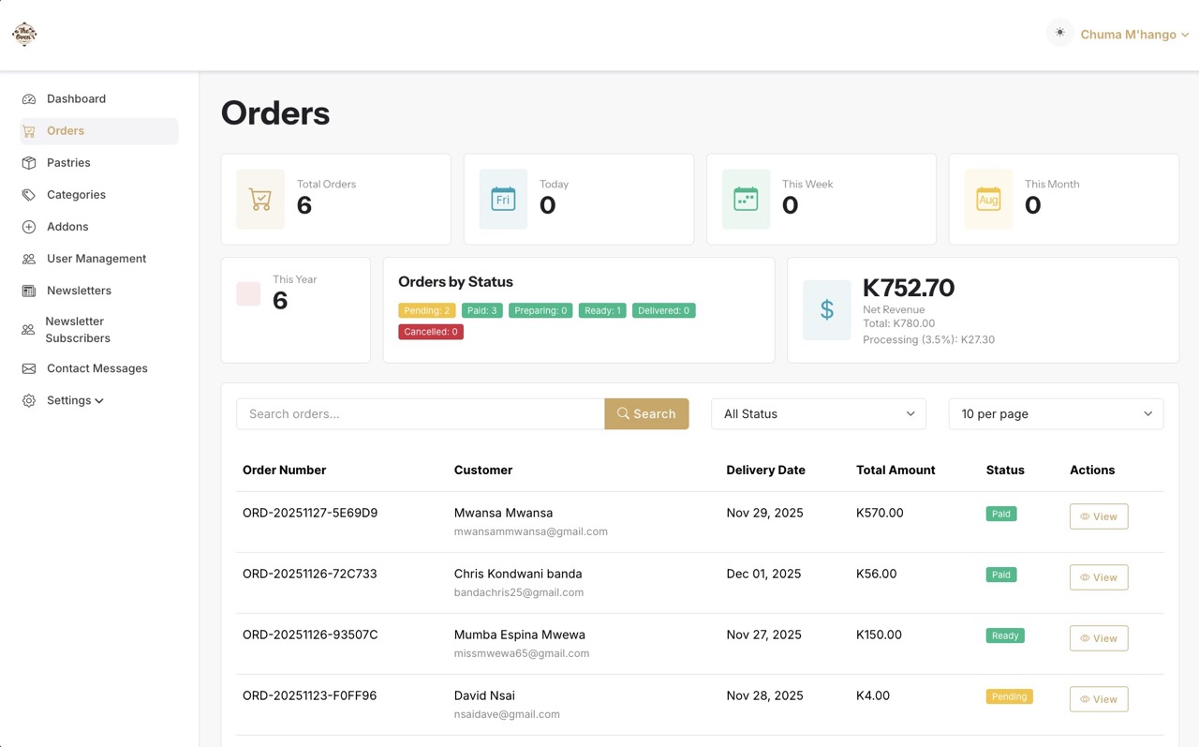Expand the Settings submenu chevron
Viewport: 1199px width, 747px height.
point(99,401)
